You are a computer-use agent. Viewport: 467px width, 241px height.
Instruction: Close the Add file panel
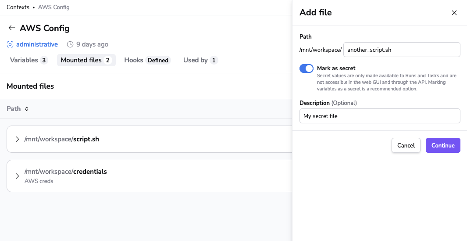pyautogui.click(x=454, y=13)
